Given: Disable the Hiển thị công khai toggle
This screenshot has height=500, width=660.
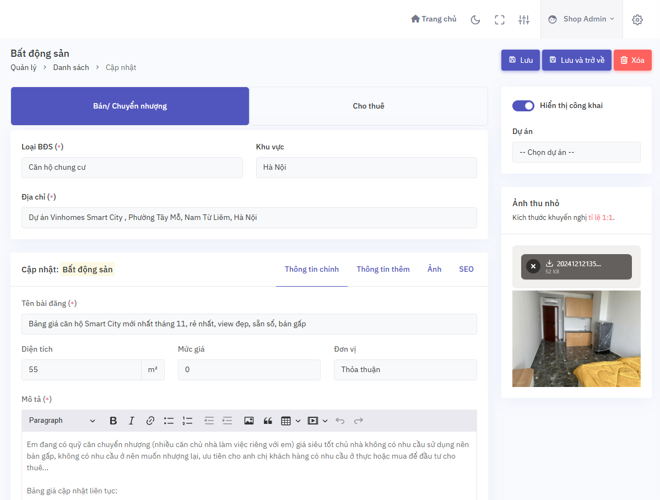Looking at the screenshot, I should [523, 105].
